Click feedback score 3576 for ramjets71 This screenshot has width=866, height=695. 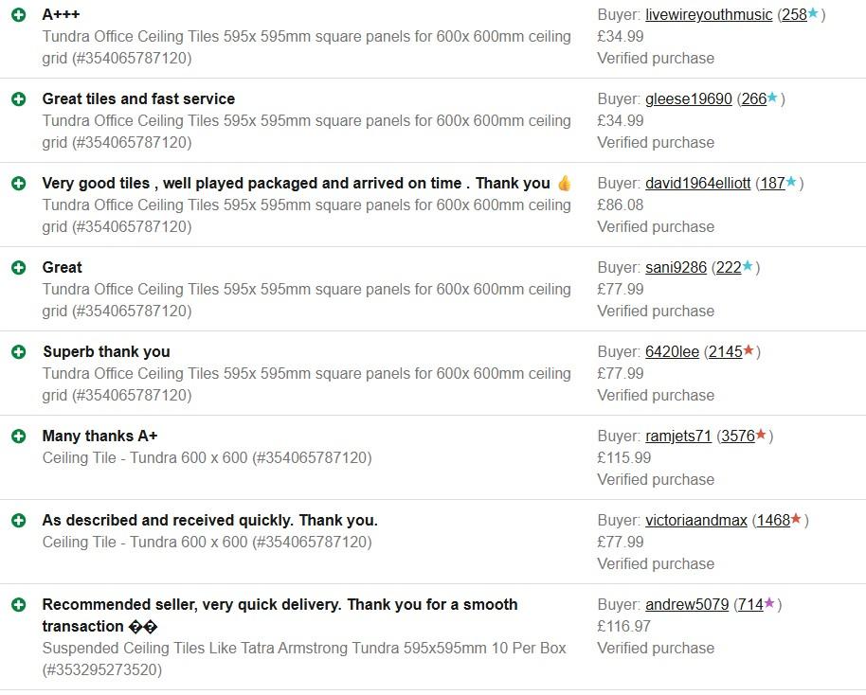pos(737,437)
